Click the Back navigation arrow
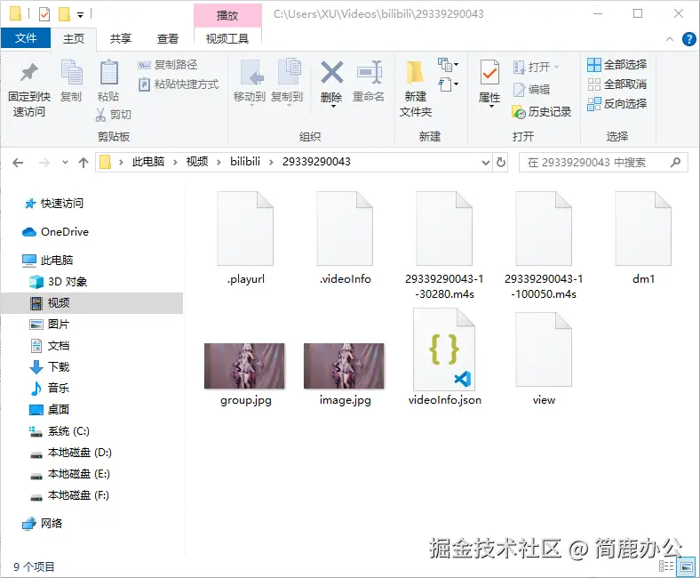700x578 pixels. [18, 163]
